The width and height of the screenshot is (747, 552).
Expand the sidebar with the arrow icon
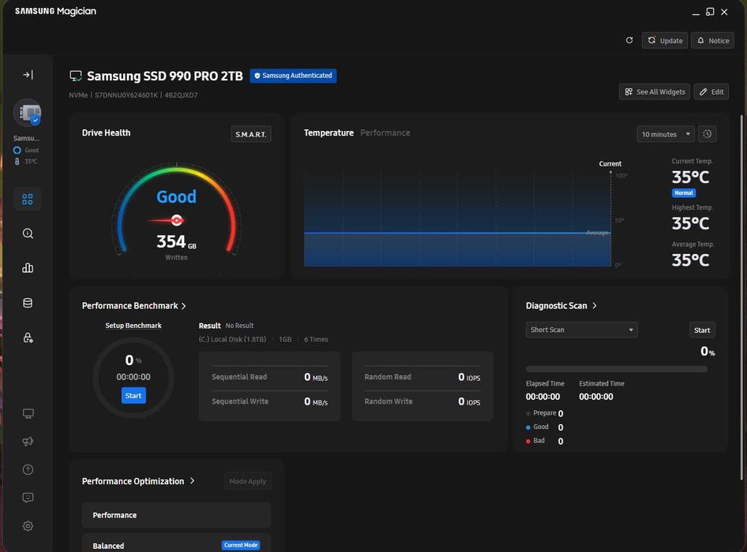coord(28,75)
